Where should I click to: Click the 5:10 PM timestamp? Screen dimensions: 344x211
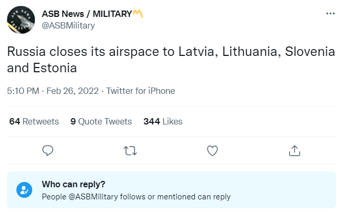tap(23, 91)
